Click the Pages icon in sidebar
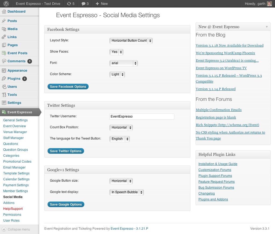 pyautogui.click(x=4, y=45)
